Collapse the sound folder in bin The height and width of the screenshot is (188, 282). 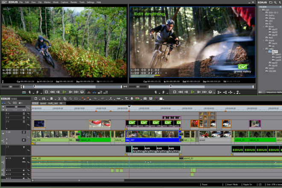[264, 41]
